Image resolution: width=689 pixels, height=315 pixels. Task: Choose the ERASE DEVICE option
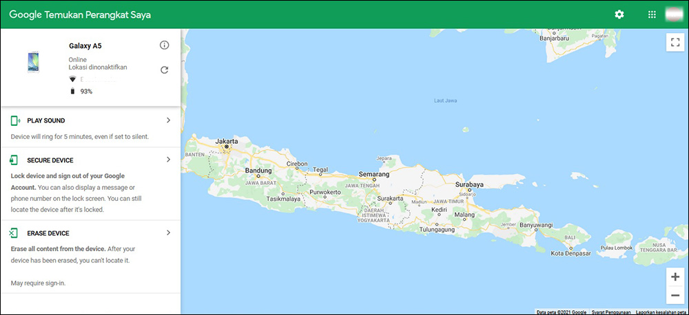click(x=48, y=233)
